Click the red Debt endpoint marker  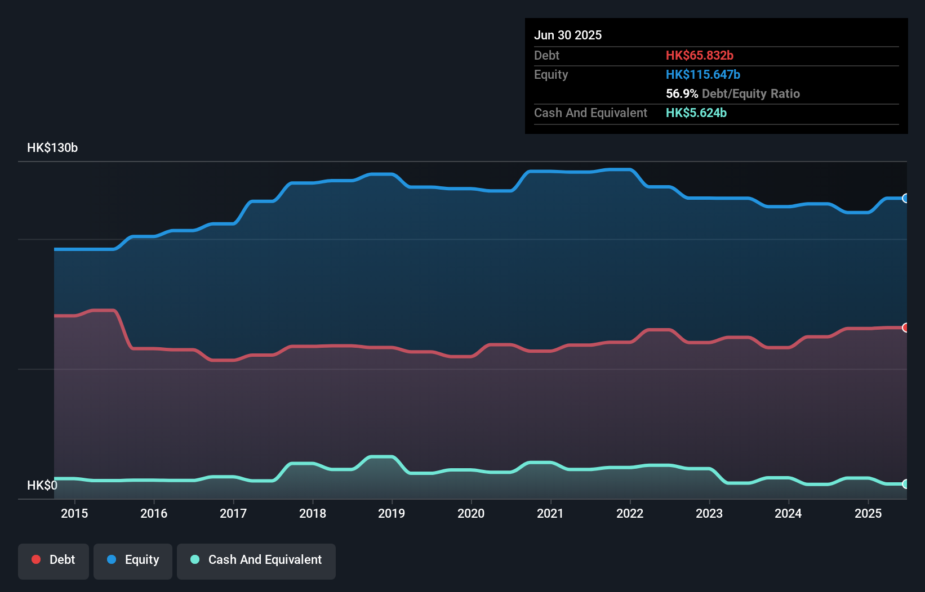905,328
